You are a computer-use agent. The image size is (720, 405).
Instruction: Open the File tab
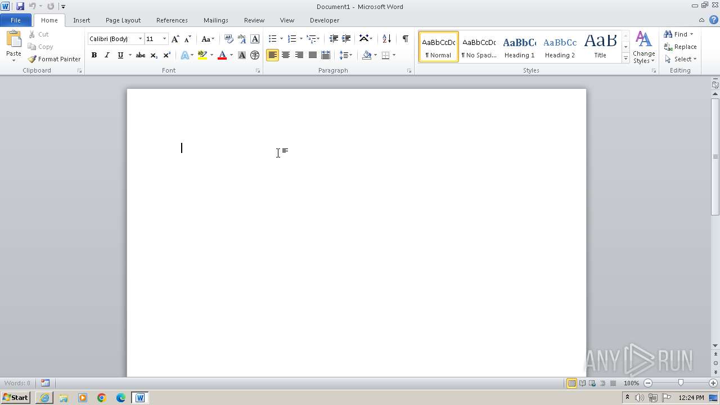click(16, 20)
